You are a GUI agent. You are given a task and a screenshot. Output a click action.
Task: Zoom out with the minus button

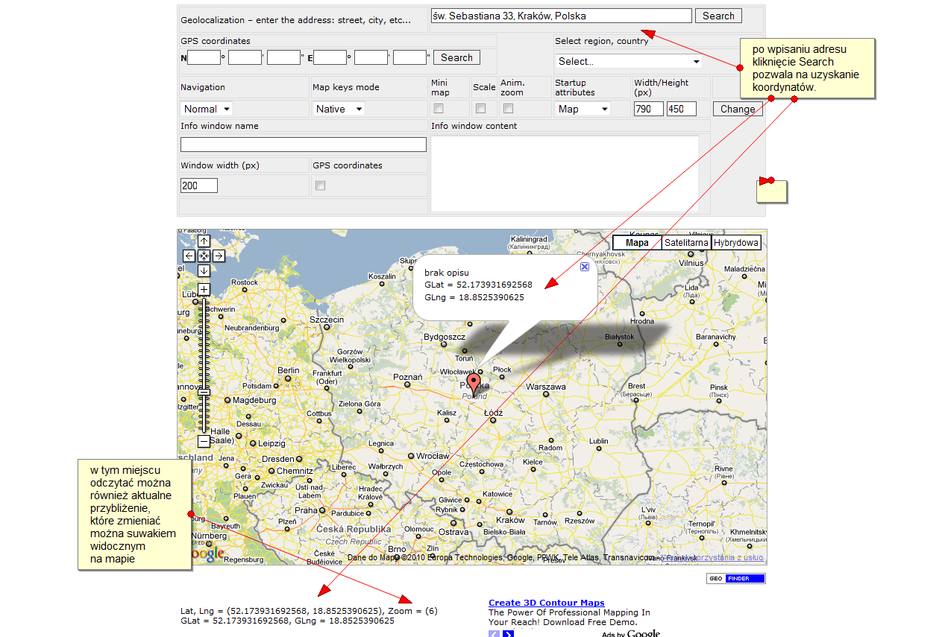pos(204,441)
